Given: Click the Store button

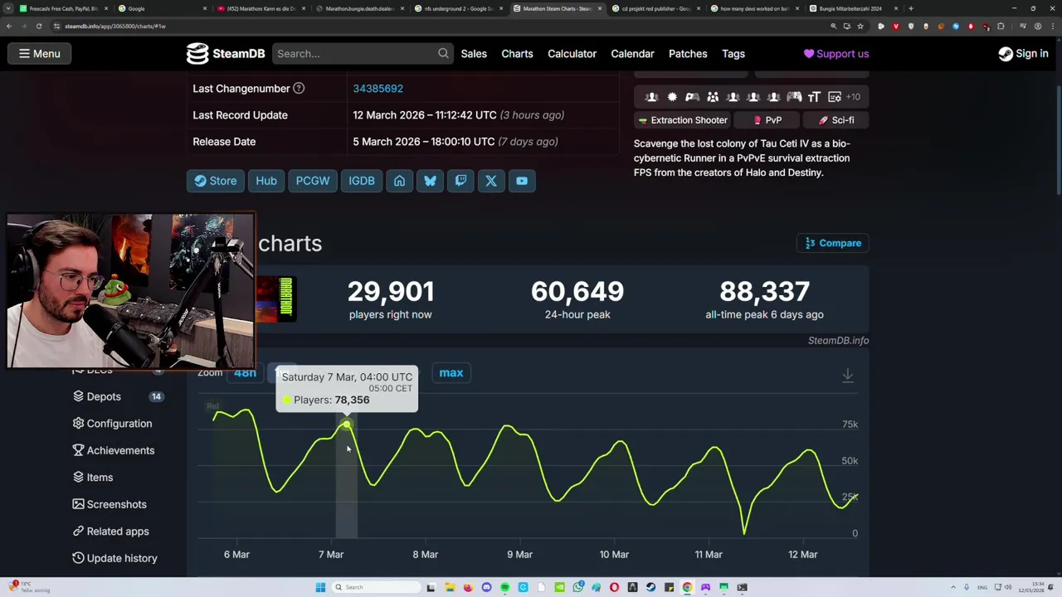Looking at the screenshot, I should coord(216,181).
